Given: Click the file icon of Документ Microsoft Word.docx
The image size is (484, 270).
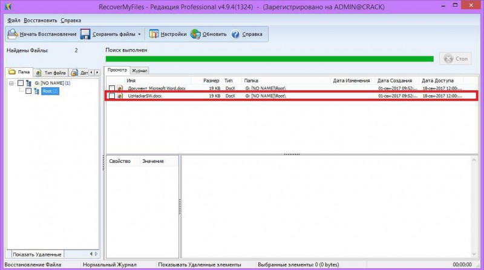Looking at the screenshot, I should tap(120, 88).
